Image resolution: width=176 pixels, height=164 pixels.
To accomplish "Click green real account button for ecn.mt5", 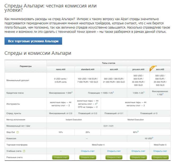I will [x=160, y=157].
